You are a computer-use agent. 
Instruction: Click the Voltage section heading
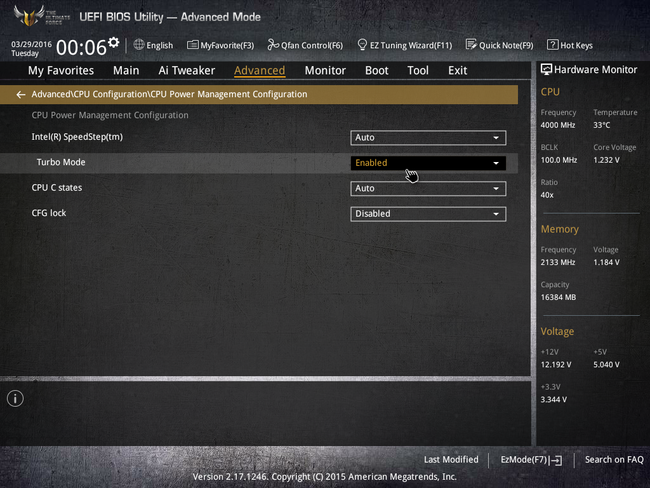pyautogui.click(x=557, y=332)
